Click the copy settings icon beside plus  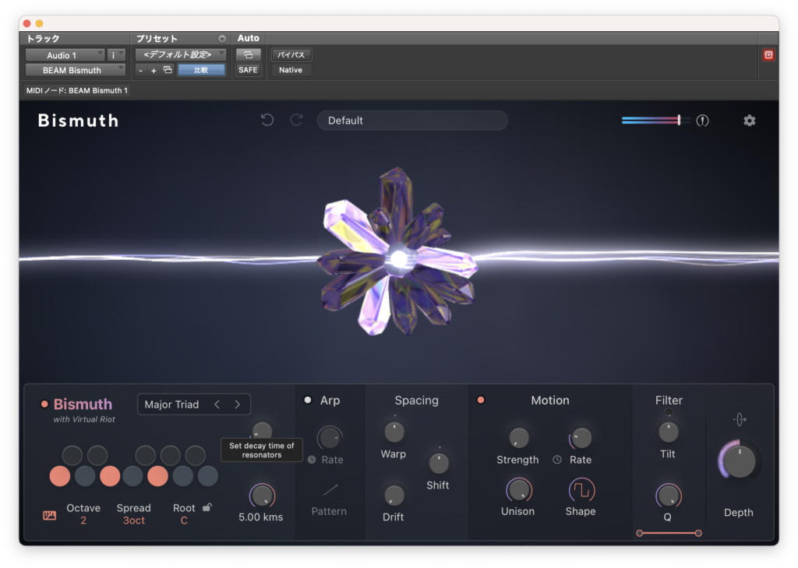168,70
